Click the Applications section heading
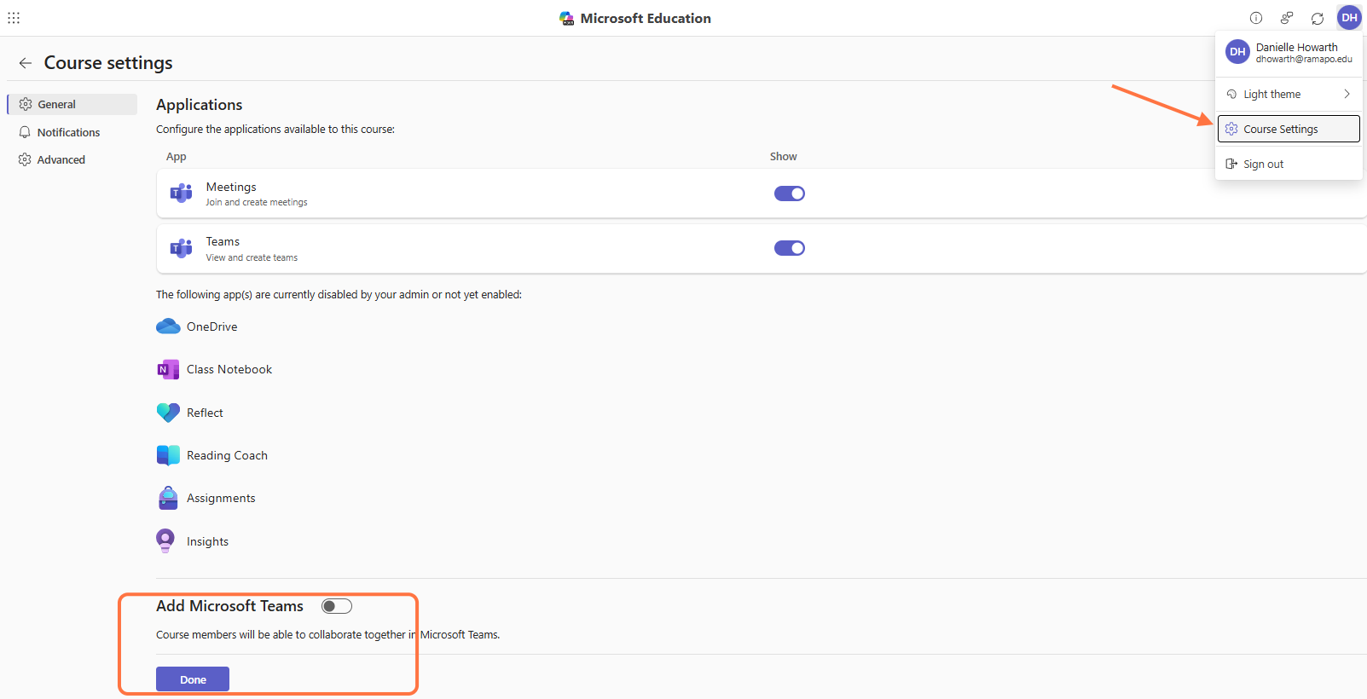 point(200,104)
